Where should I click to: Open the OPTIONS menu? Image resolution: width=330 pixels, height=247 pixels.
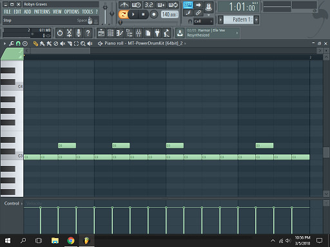click(x=72, y=12)
